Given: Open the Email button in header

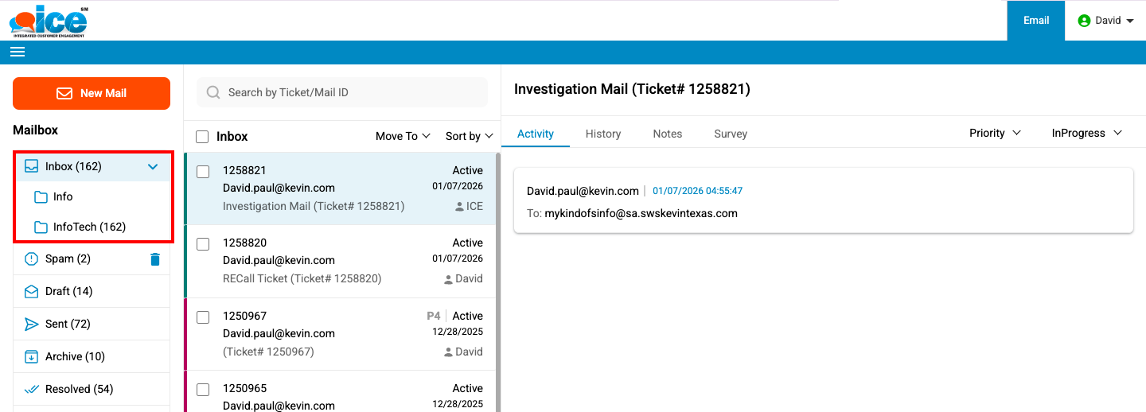Looking at the screenshot, I should click(1035, 21).
